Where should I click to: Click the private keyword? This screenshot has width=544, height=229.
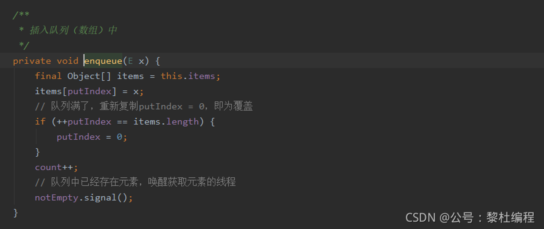32,61
